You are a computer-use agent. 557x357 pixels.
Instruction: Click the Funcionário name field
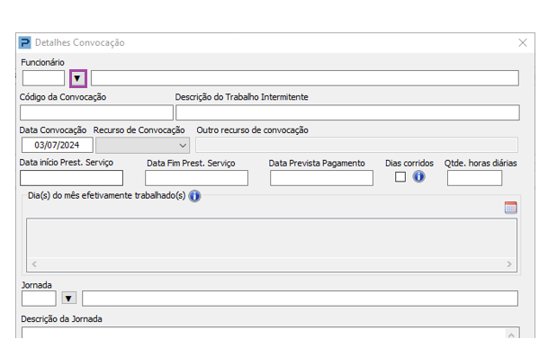click(304, 78)
